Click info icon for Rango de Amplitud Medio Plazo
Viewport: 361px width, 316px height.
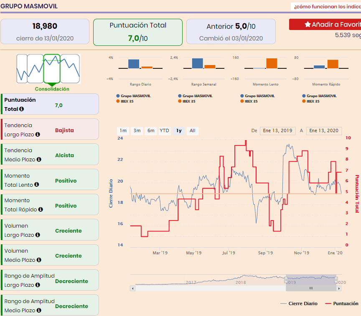(39, 310)
